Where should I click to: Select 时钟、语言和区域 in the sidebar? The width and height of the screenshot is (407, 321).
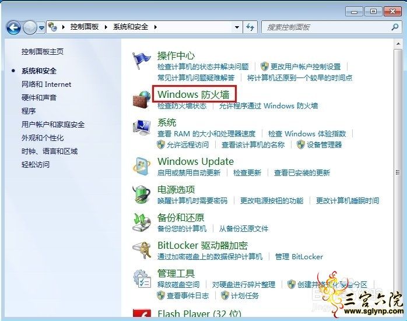point(50,151)
